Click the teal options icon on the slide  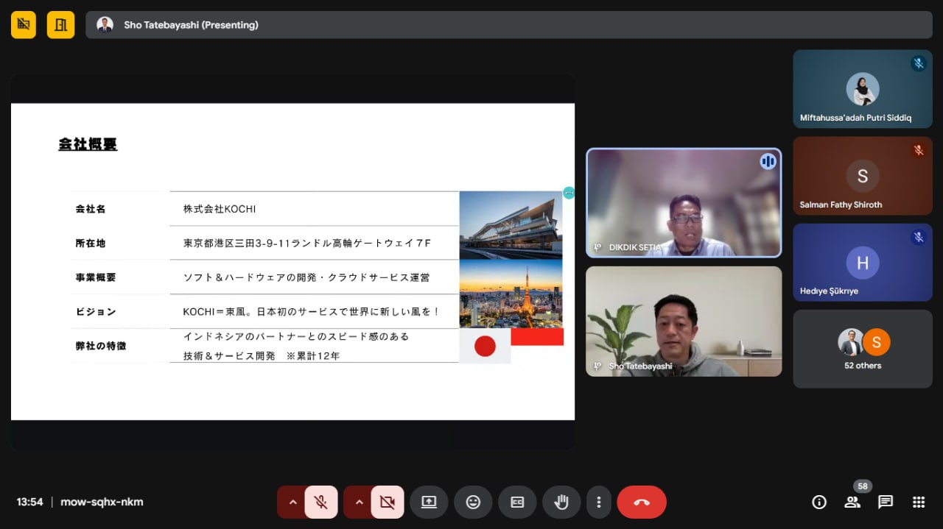point(569,193)
